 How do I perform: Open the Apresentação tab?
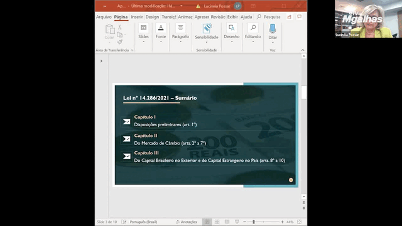click(202, 17)
